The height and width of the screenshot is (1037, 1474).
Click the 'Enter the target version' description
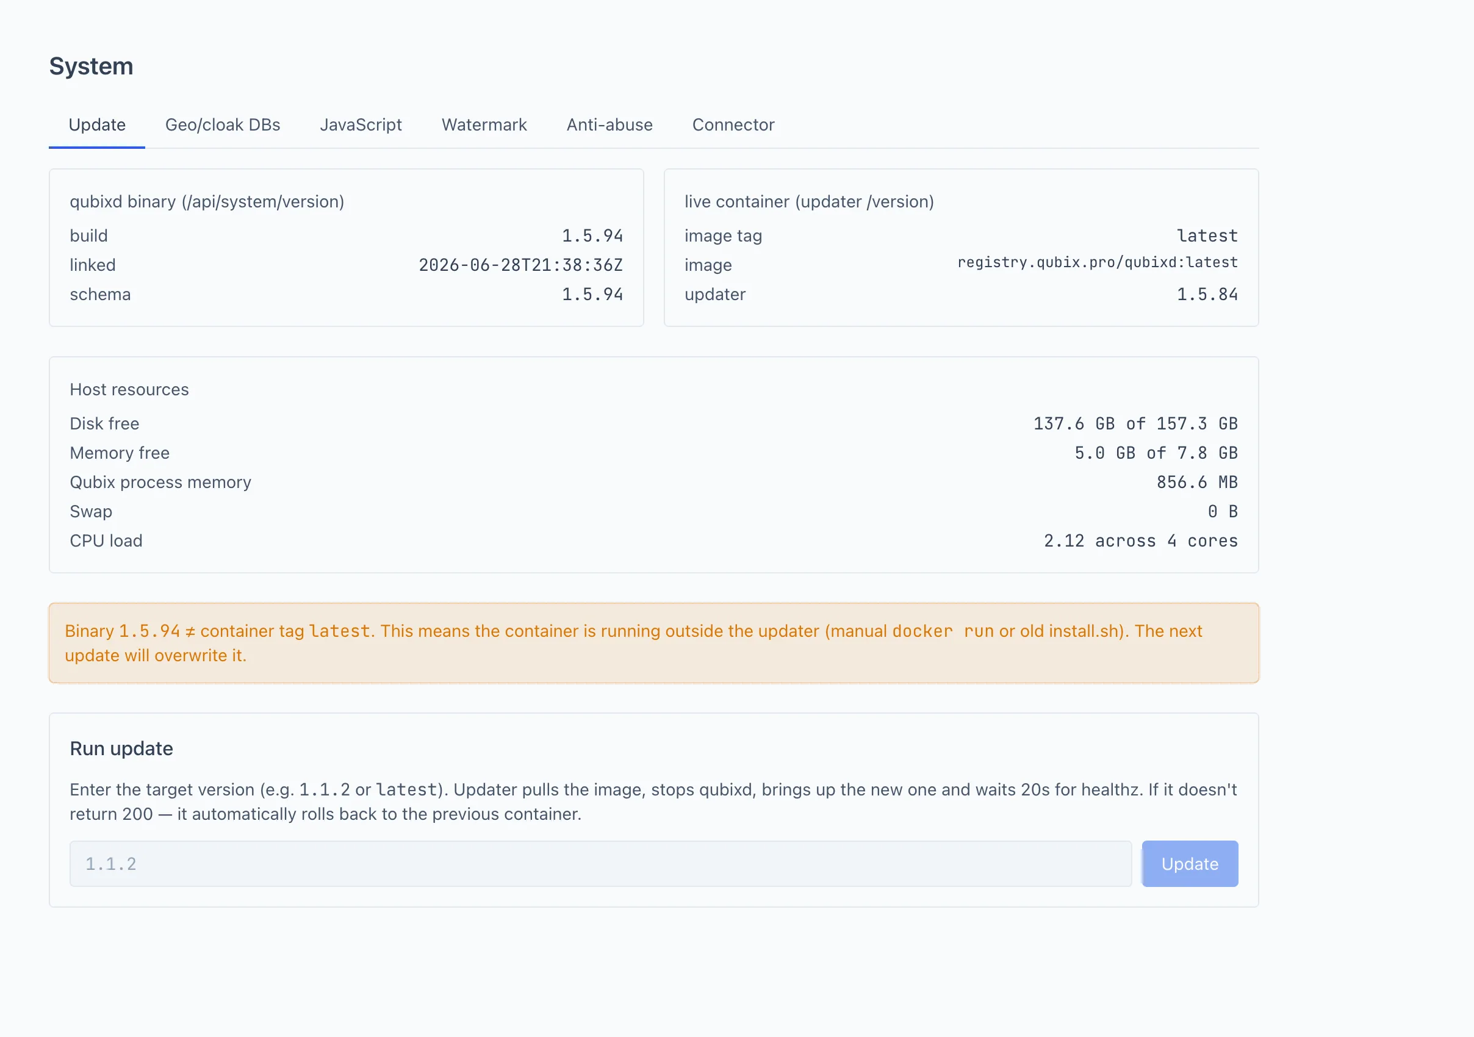coord(653,802)
